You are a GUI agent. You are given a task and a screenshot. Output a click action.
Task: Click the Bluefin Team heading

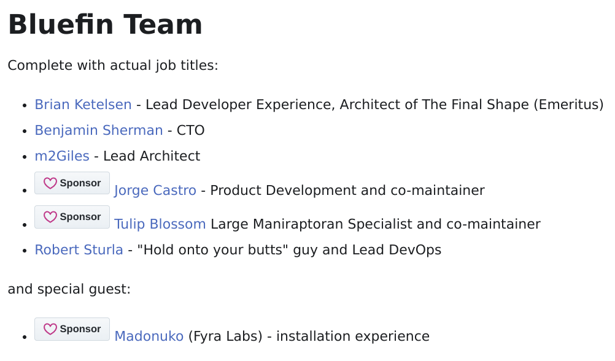(105, 25)
